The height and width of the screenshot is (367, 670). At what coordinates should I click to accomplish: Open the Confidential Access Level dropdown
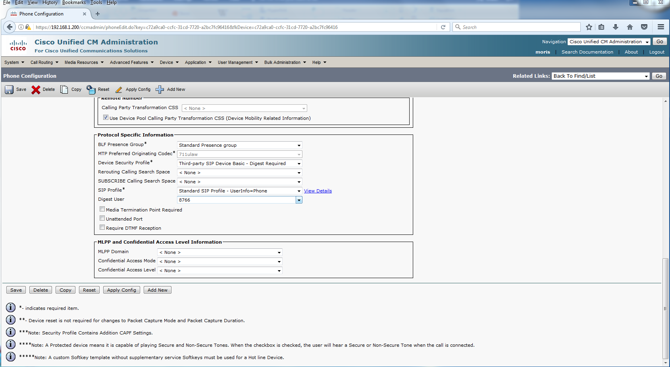tap(220, 271)
